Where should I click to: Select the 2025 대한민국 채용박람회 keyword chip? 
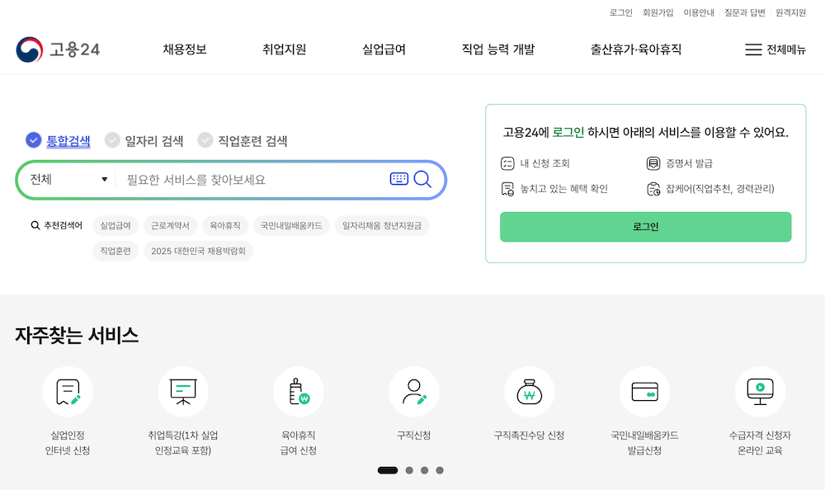click(198, 251)
